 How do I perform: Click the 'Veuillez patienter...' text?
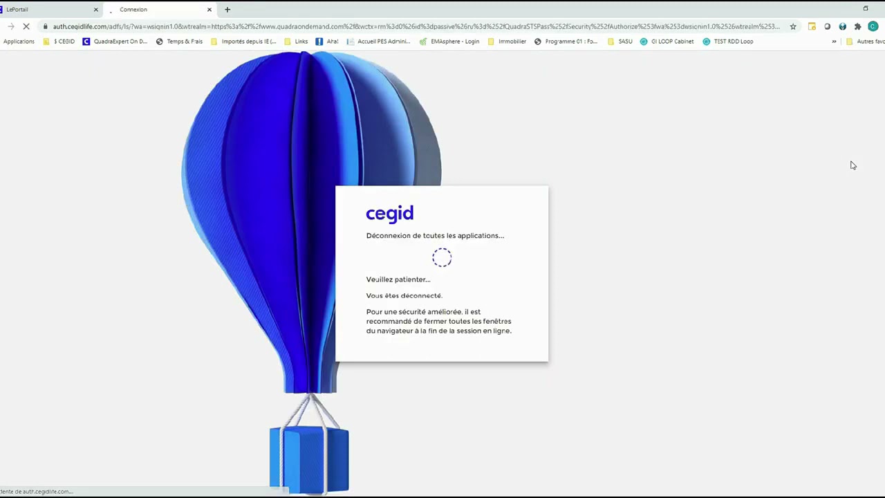(x=398, y=279)
